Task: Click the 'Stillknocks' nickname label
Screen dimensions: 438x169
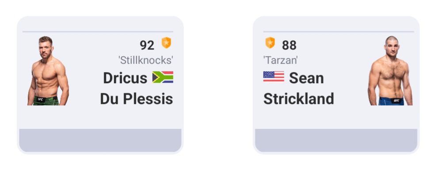Action: pyautogui.click(x=146, y=60)
